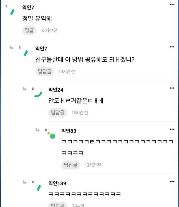179x207 pixels.
Task: Open more options for the "정말 유익해" comment
Action: pos(172,4)
